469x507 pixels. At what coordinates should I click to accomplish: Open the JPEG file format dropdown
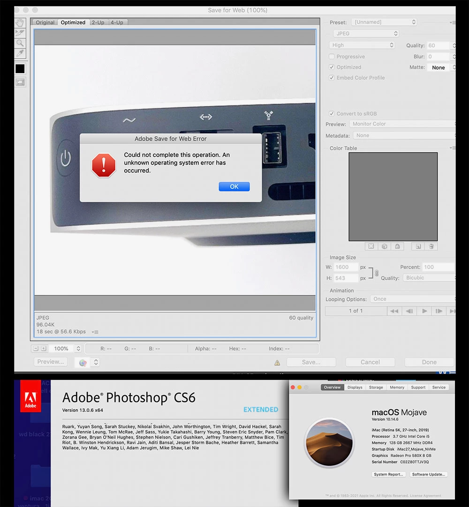click(366, 34)
